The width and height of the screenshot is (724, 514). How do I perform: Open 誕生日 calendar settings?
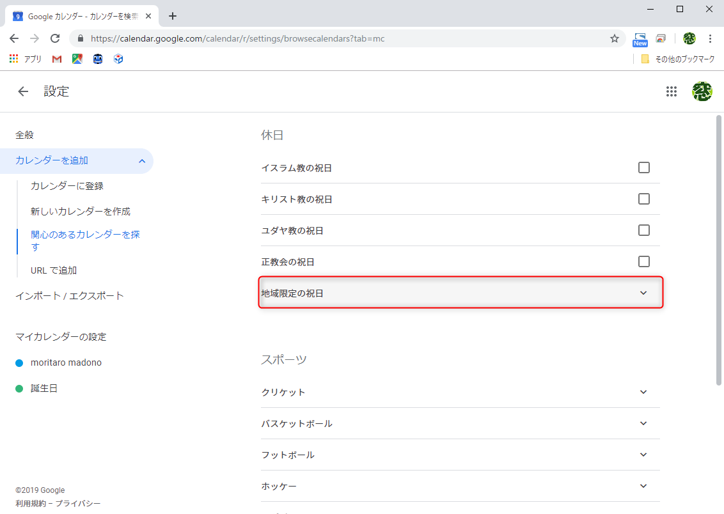(x=44, y=389)
